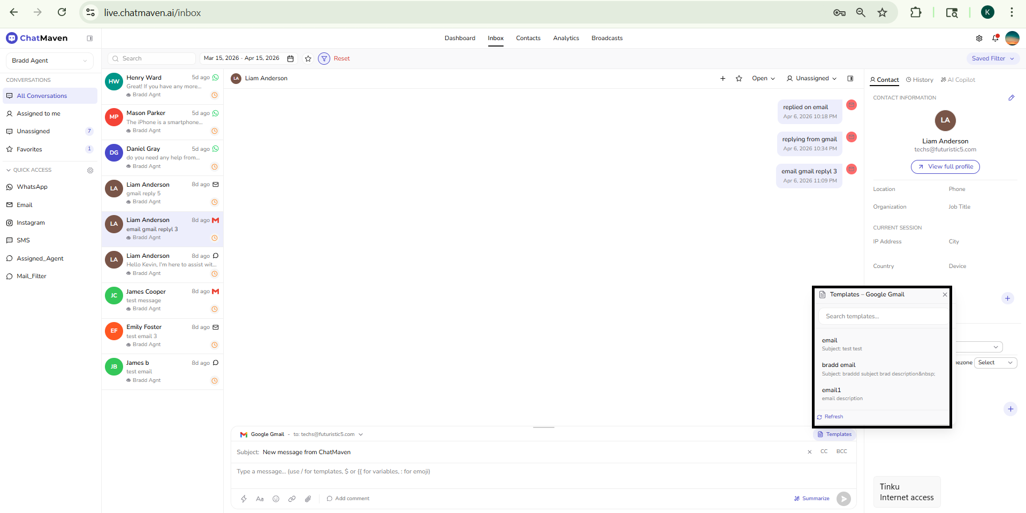Click the attachment paperclip icon
The height and width of the screenshot is (513, 1026).
308,499
